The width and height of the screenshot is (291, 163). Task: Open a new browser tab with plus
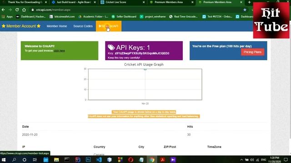(249, 2)
